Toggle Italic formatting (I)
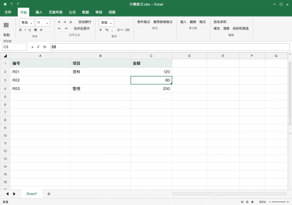The width and height of the screenshot is (292, 205). point(25,30)
